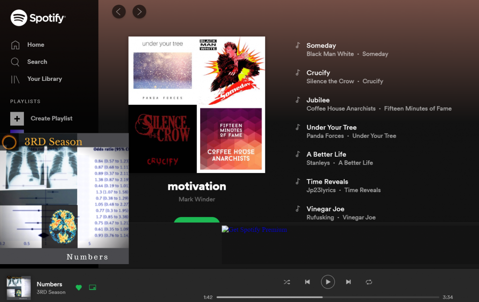Screen dimensions: 479x302
Task: Click the Create Playlist plus icon
Action: (x=17, y=118)
